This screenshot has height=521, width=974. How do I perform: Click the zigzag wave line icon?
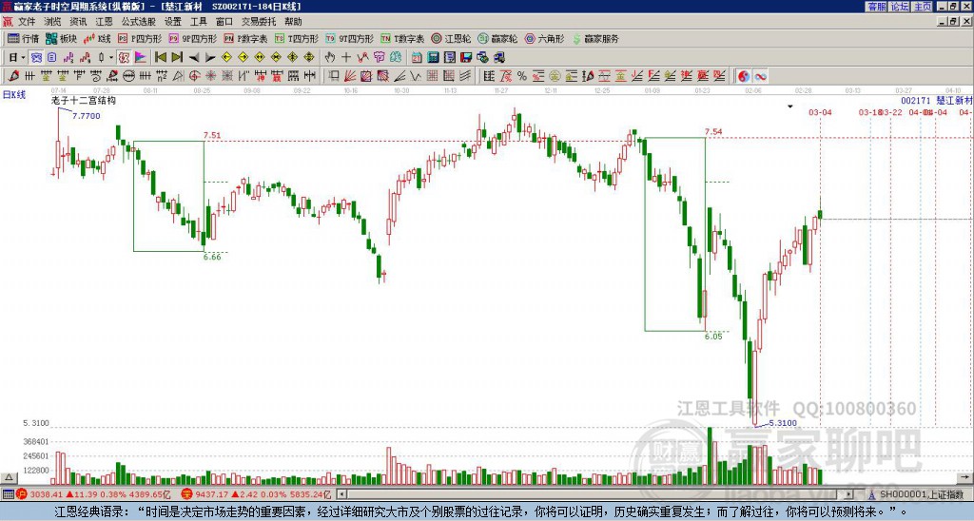pos(415,76)
